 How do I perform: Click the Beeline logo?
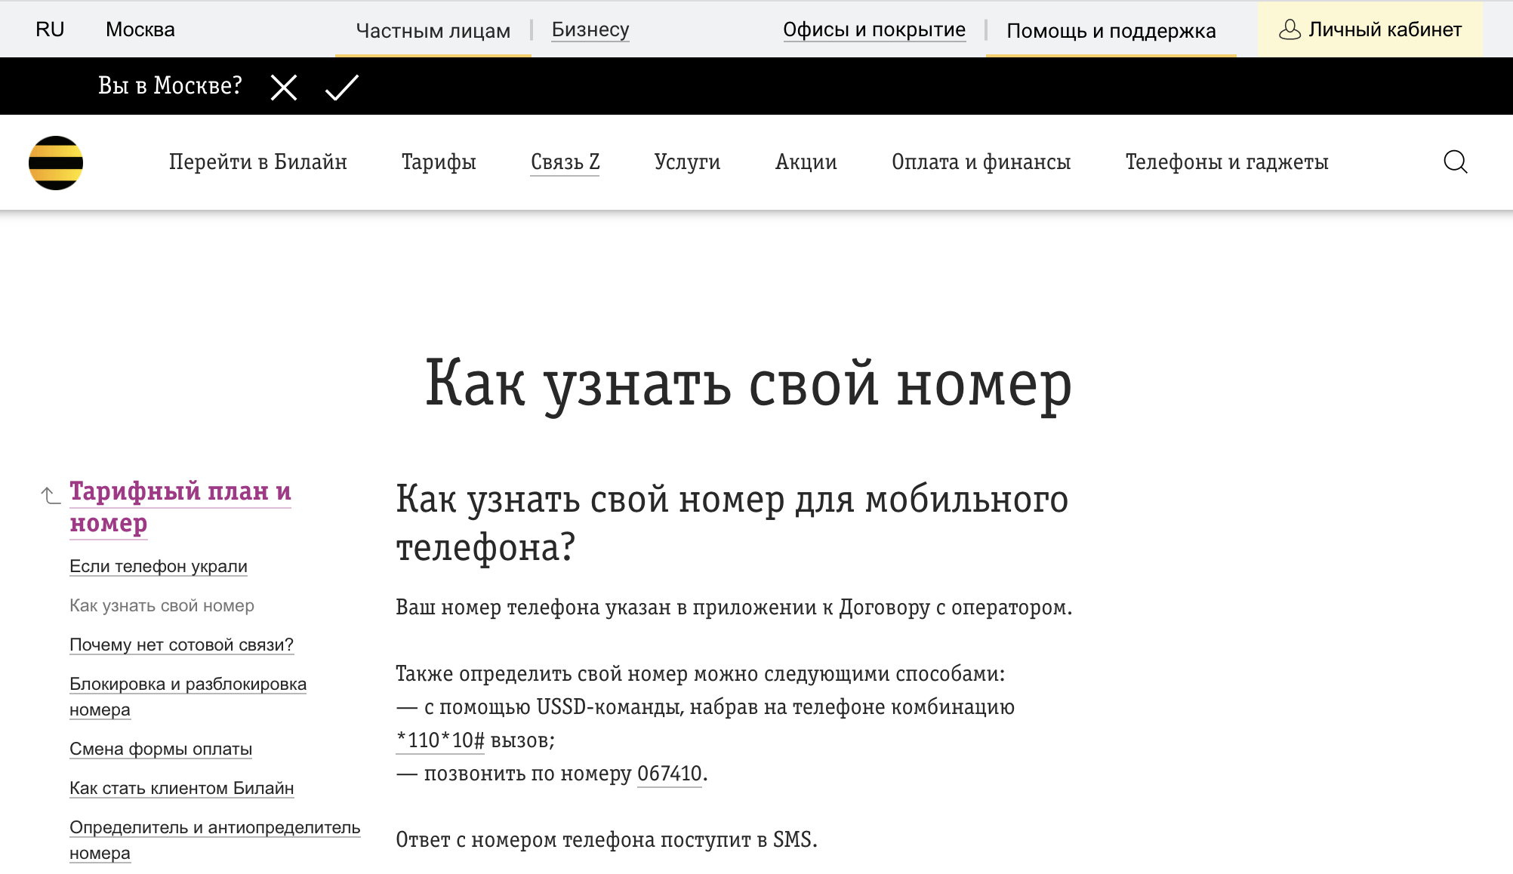[57, 162]
